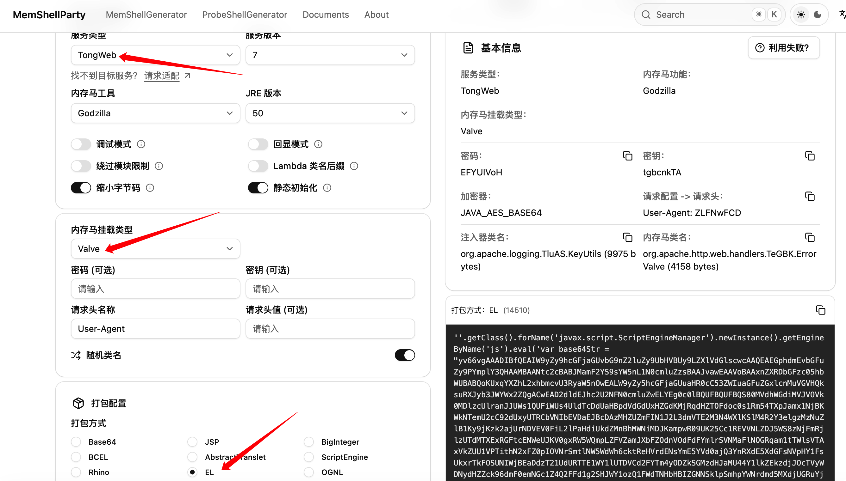Copy the User-Agent request header value
The image size is (846, 481).
coord(810,197)
